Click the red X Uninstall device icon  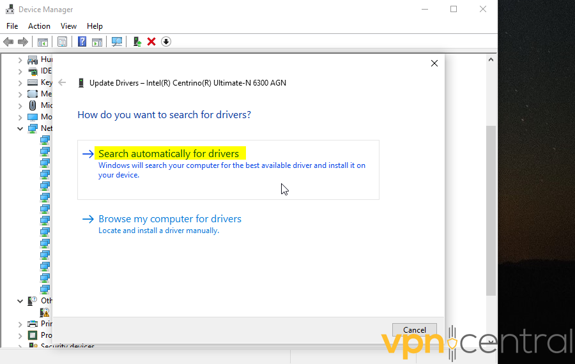(151, 42)
